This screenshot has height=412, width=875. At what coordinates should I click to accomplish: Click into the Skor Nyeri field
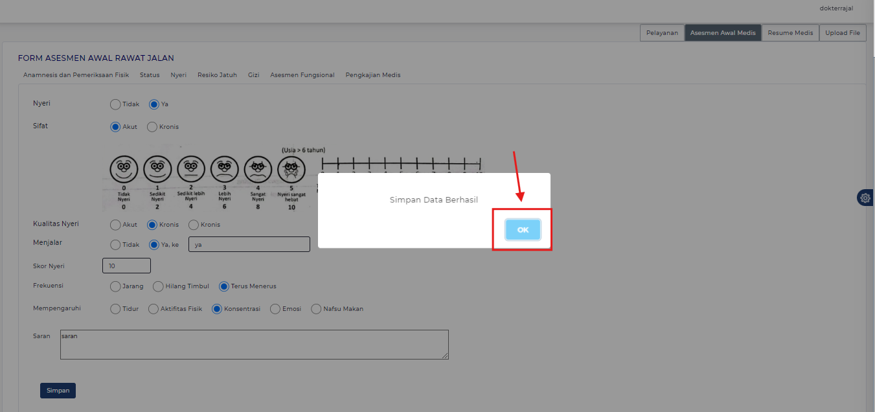126,266
